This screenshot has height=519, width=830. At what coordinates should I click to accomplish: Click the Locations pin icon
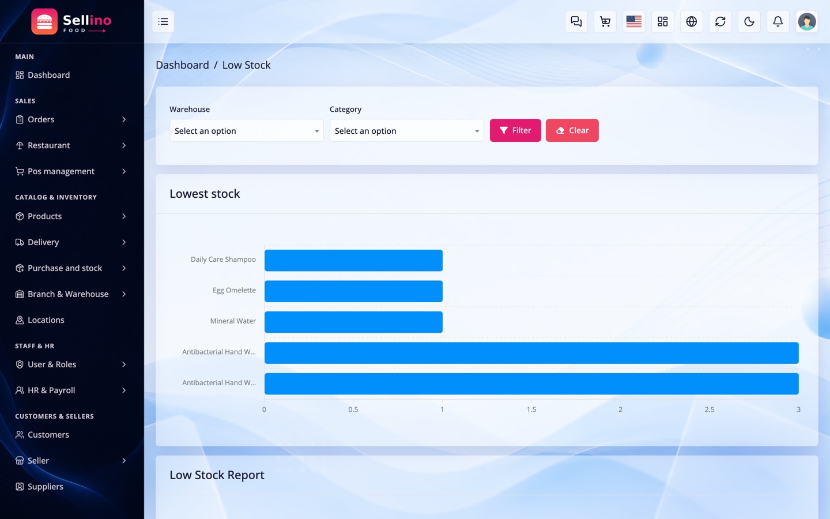point(20,320)
